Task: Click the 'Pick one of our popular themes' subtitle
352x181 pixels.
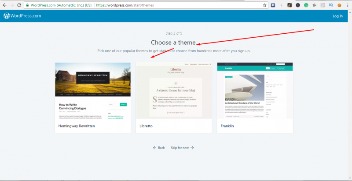Action: (174, 51)
